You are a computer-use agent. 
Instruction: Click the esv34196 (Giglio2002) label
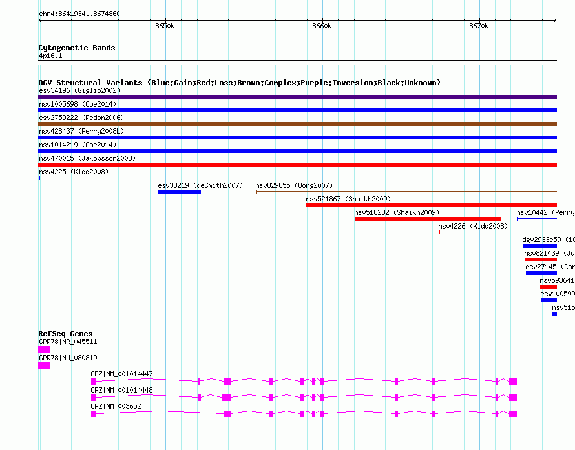[x=79, y=90]
